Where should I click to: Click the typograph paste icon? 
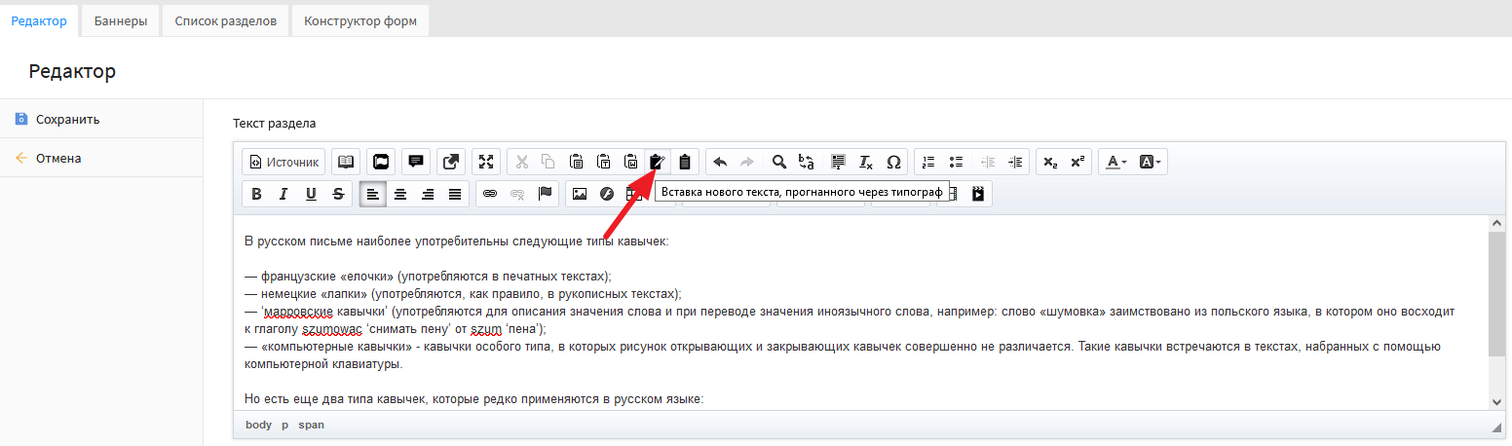tap(658, 162)
